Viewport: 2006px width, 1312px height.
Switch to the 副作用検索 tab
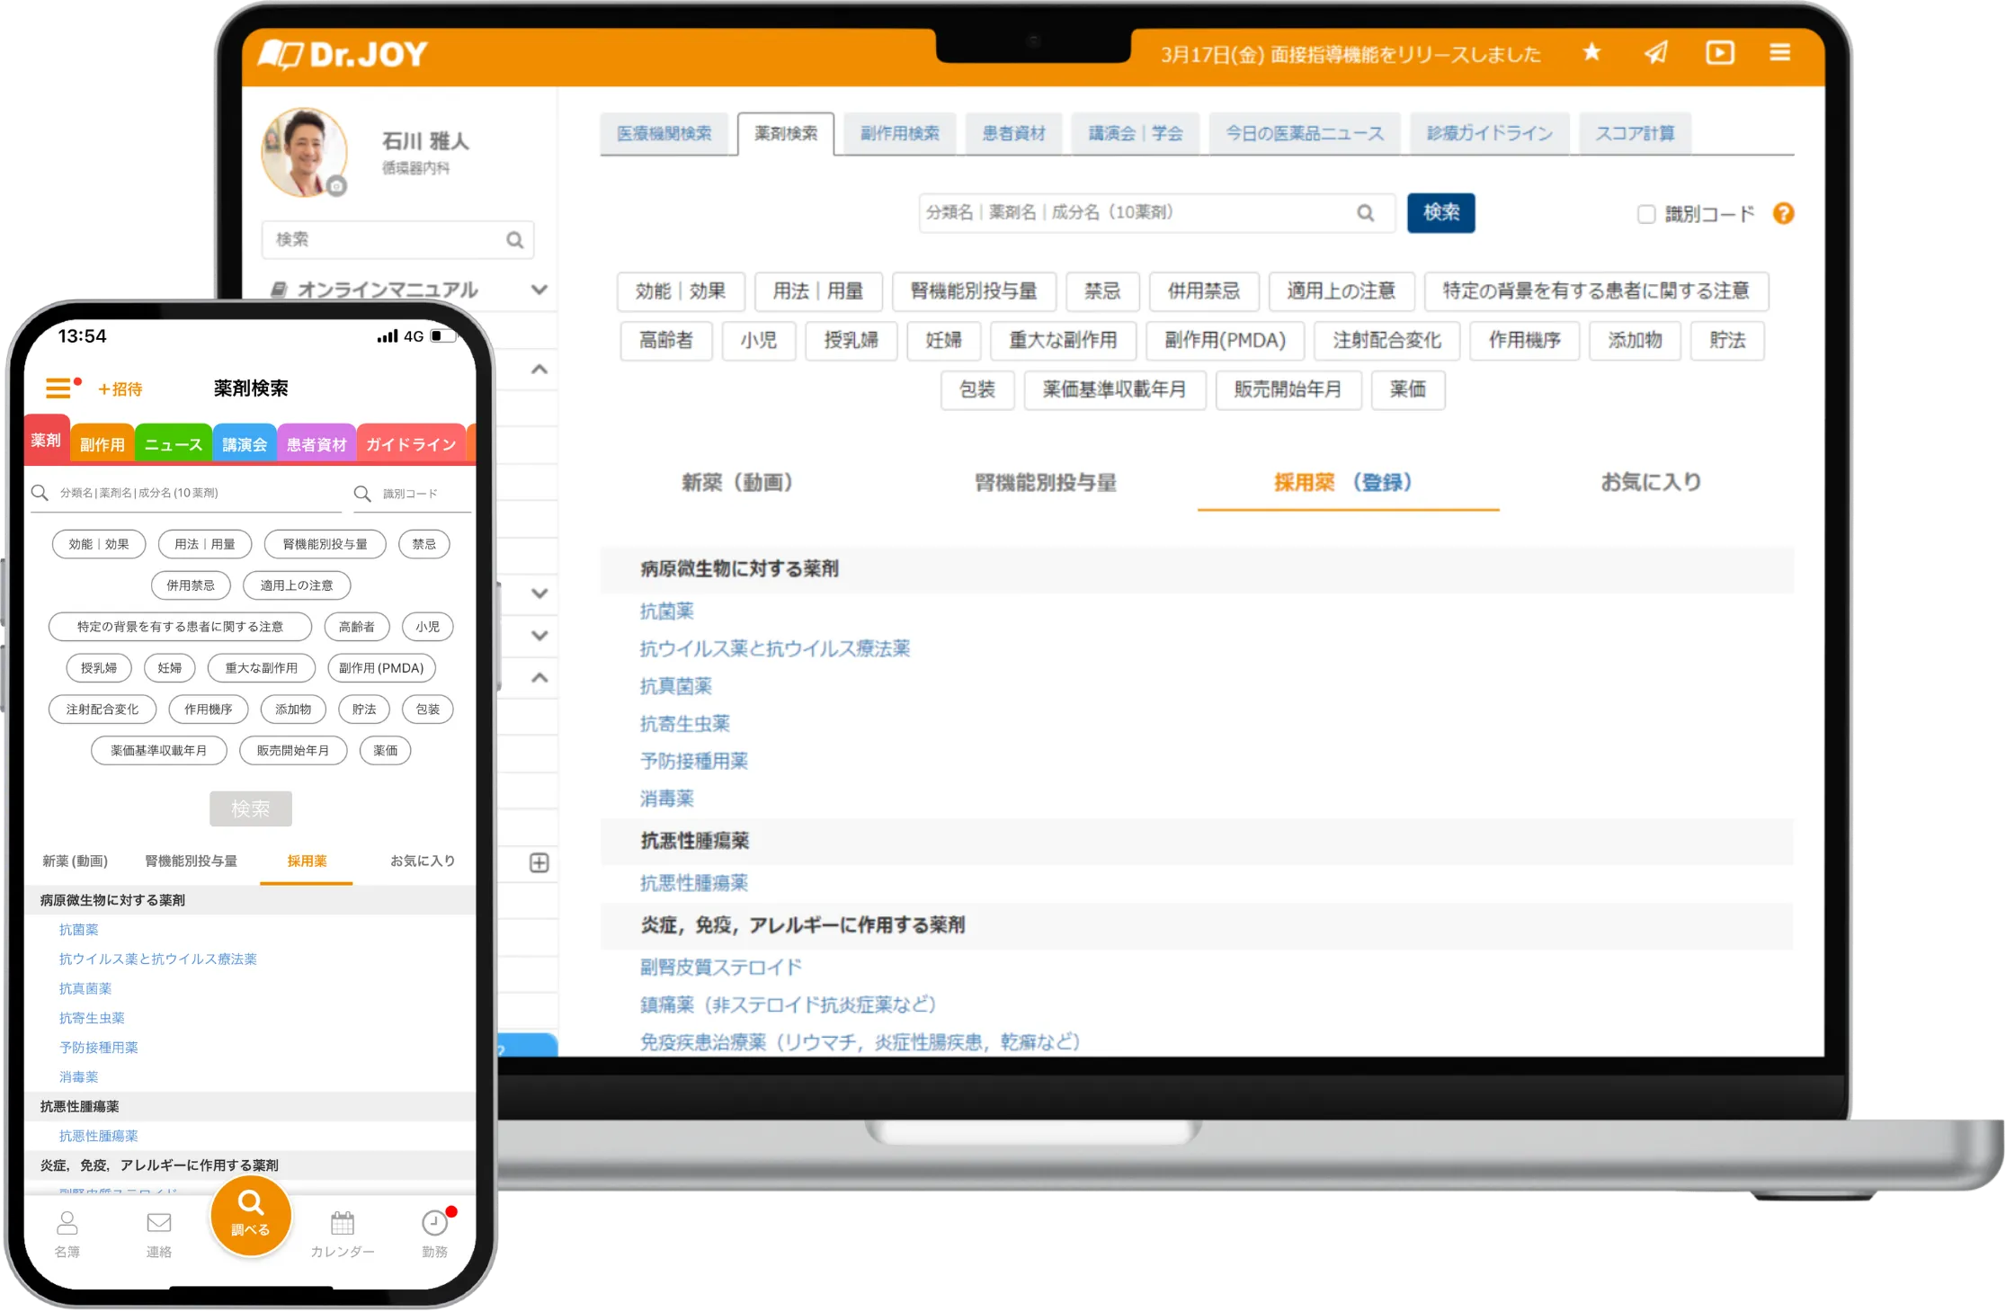(899, 134)
